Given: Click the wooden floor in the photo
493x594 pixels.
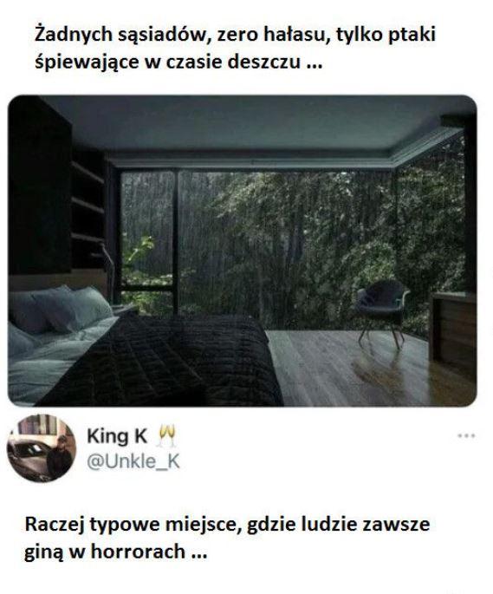Looking at the screenshot, I should (x=364, y=368).
